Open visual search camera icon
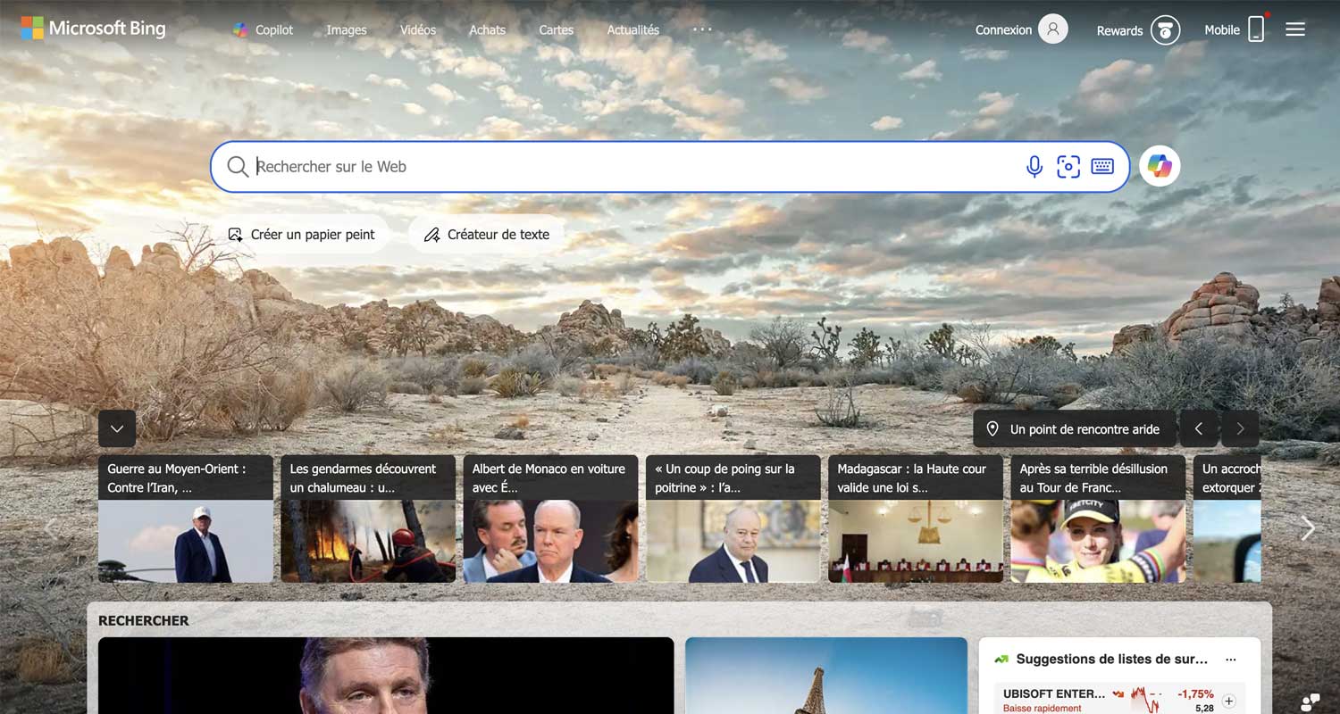Viewport: 1340px width, 714px height. coord(1068,167)
